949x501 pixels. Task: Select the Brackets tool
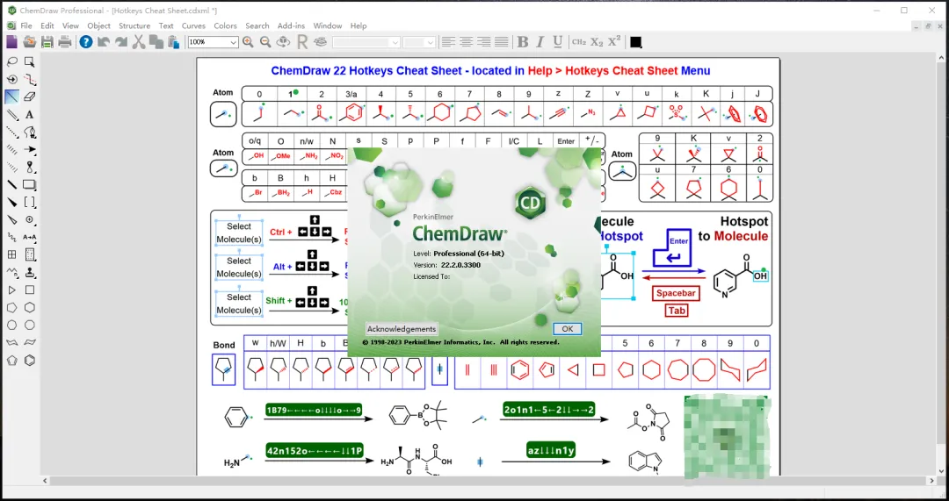(29, 202)
